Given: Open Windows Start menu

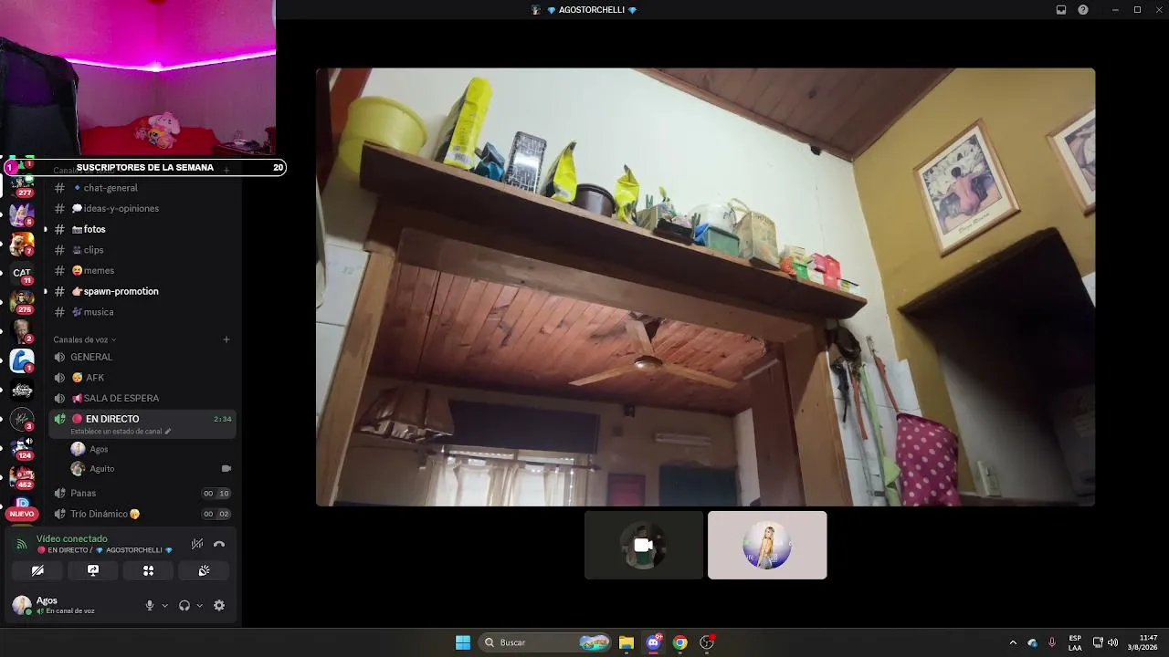Looking at the screenshot, I should tap(463, 642).
